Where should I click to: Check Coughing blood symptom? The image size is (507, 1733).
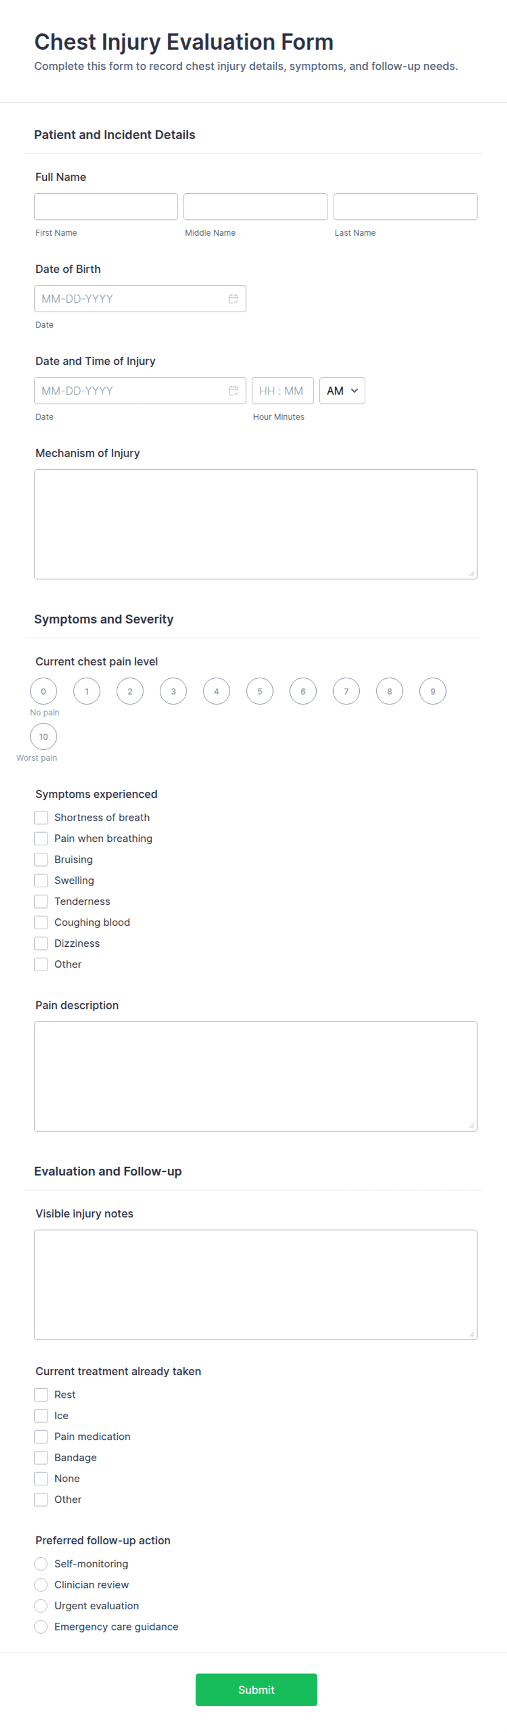[x=41, y=922]
